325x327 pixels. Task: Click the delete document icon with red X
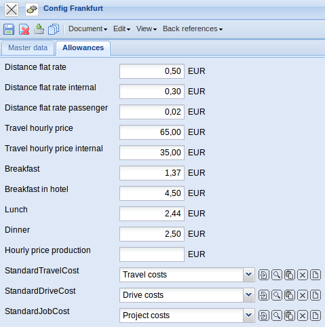coord(24,29)
